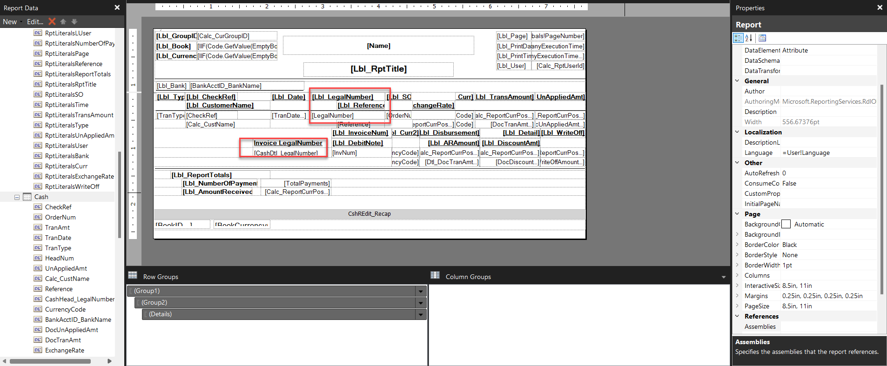Image resolution: width=887 pixels, height=366 pixels.
Task: Collapse the Other property category
Action: pos(737,163)
